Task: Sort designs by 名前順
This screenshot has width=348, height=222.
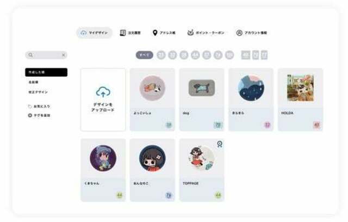Action: coord(33,82)
